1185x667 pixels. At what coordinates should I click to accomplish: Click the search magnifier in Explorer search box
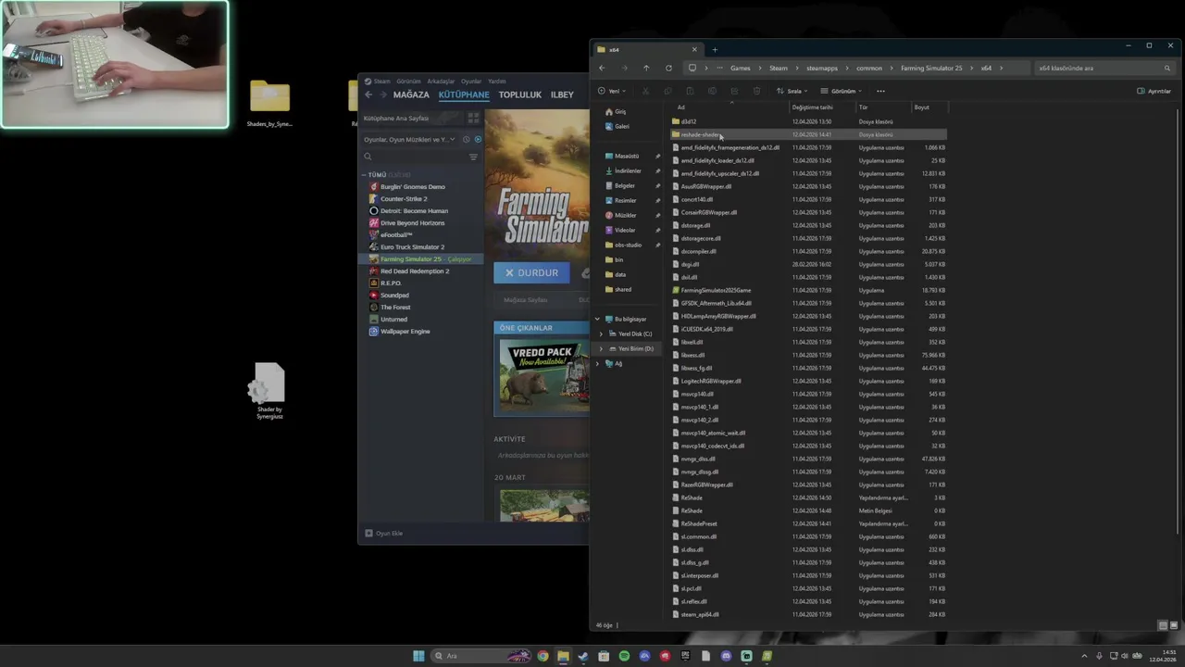[1166, 68]
